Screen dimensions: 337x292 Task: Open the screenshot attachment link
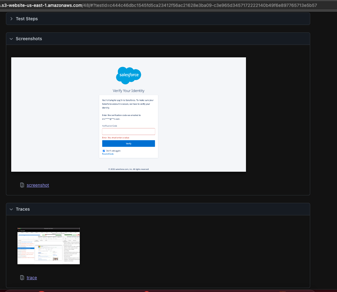38,185
